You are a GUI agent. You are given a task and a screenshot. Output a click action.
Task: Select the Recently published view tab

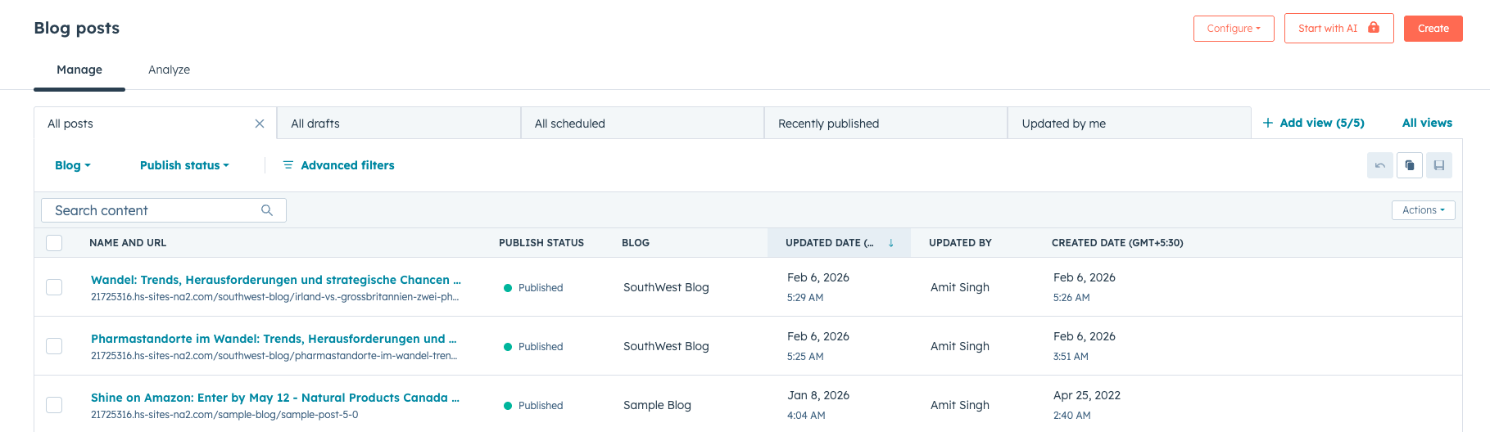coord(828,124)
